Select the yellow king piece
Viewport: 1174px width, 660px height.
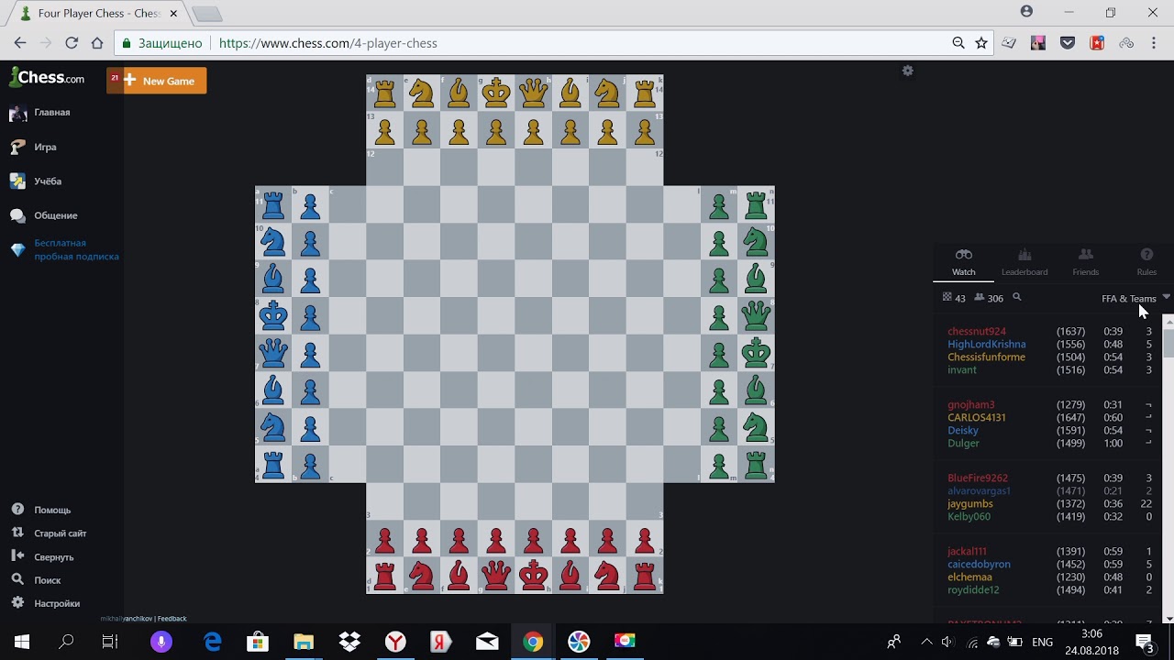point(496,93)
